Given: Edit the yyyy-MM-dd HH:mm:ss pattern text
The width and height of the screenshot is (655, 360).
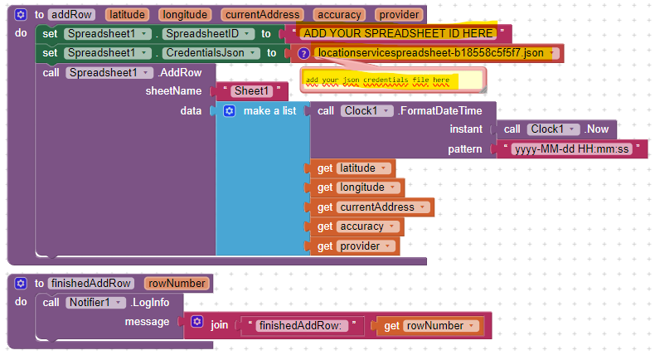Looking at the screenshot, I should coord(572,149).
